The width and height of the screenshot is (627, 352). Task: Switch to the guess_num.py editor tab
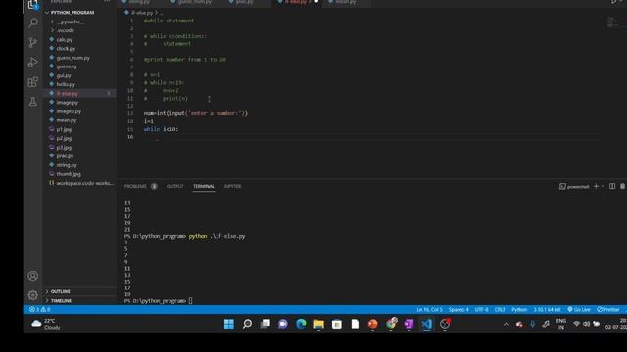point(194,2)
